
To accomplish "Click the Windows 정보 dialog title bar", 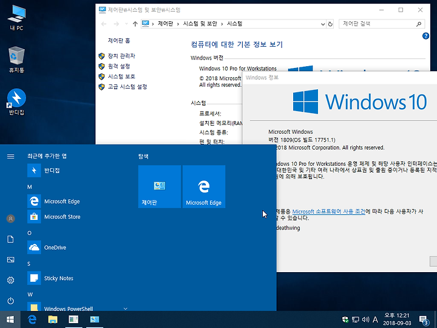I will (340, 78).
